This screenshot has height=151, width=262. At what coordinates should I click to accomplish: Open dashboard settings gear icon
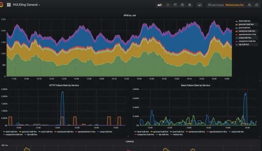190,5
